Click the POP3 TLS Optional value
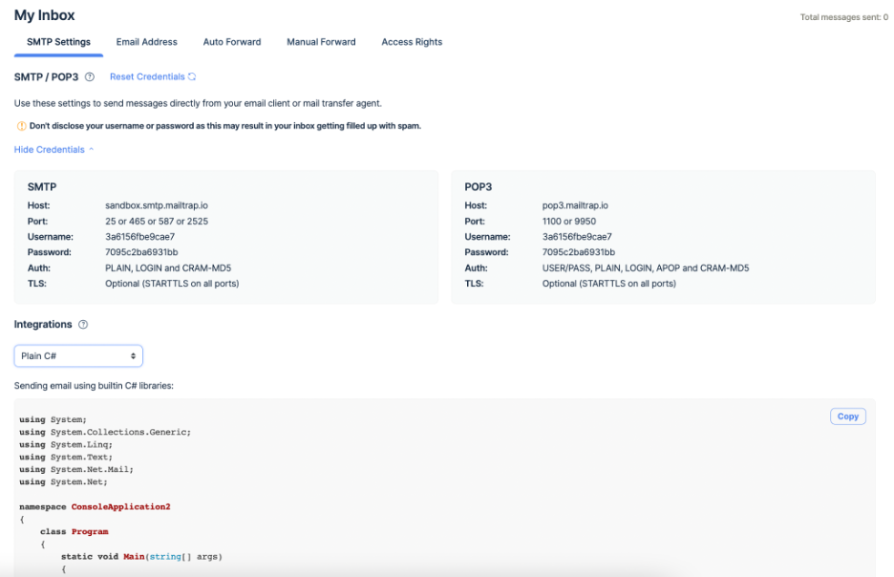This screenshot has width=894, height=577. tap(609, 284)
